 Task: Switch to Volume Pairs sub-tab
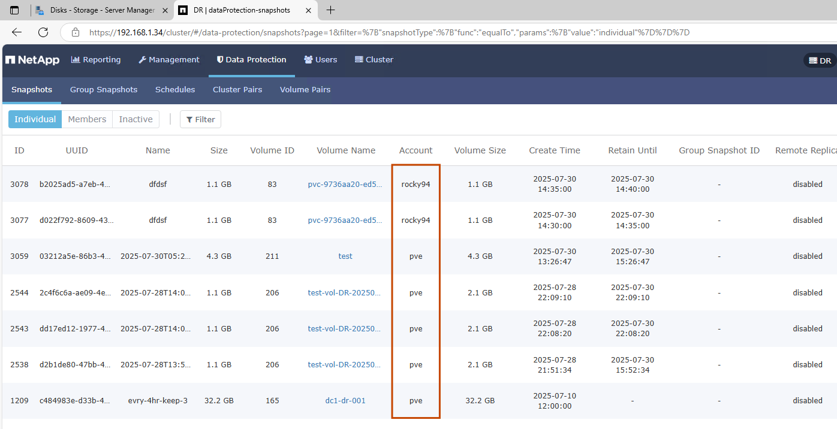pyautogui.click(x=305, y=90)
